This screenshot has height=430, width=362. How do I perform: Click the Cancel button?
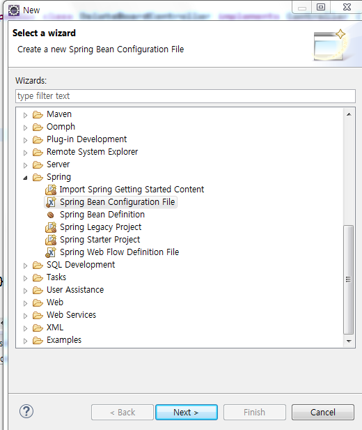pos(323,412)
